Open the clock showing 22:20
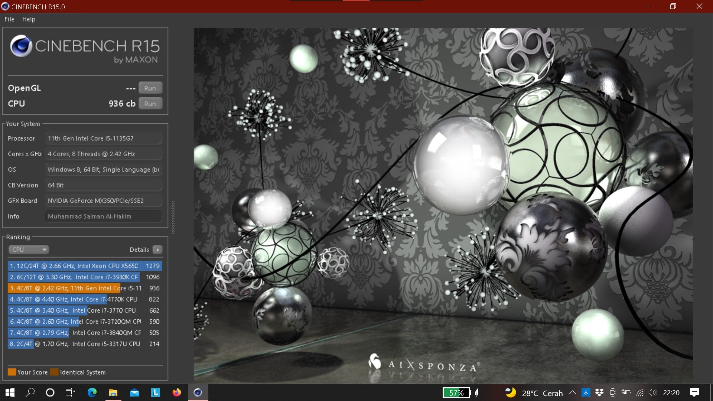This screenshot has width=713, height=401. (671, 392)
